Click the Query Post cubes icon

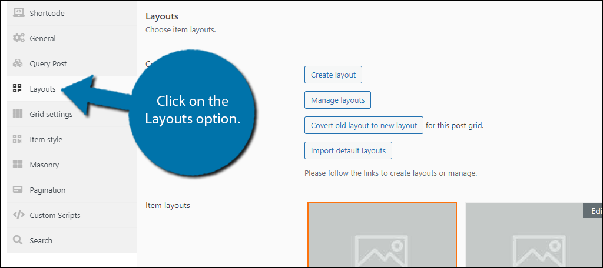pyautogui.click(x=18, y=63)
